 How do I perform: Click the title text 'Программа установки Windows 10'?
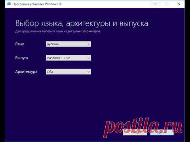click(x=37, y=4)
